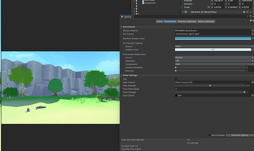Open Environment Lighting Source dropdown
The width and height of the screenshot is (254, 151).
(214, 46)
